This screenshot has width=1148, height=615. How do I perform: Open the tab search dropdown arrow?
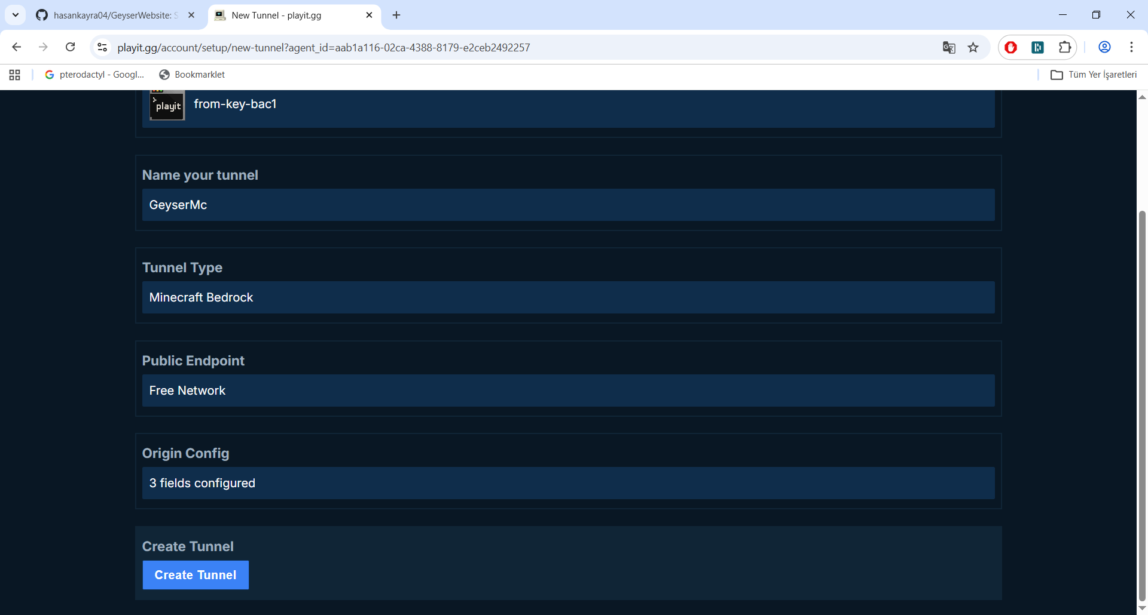pyautogui.click(x=16, y=15)
